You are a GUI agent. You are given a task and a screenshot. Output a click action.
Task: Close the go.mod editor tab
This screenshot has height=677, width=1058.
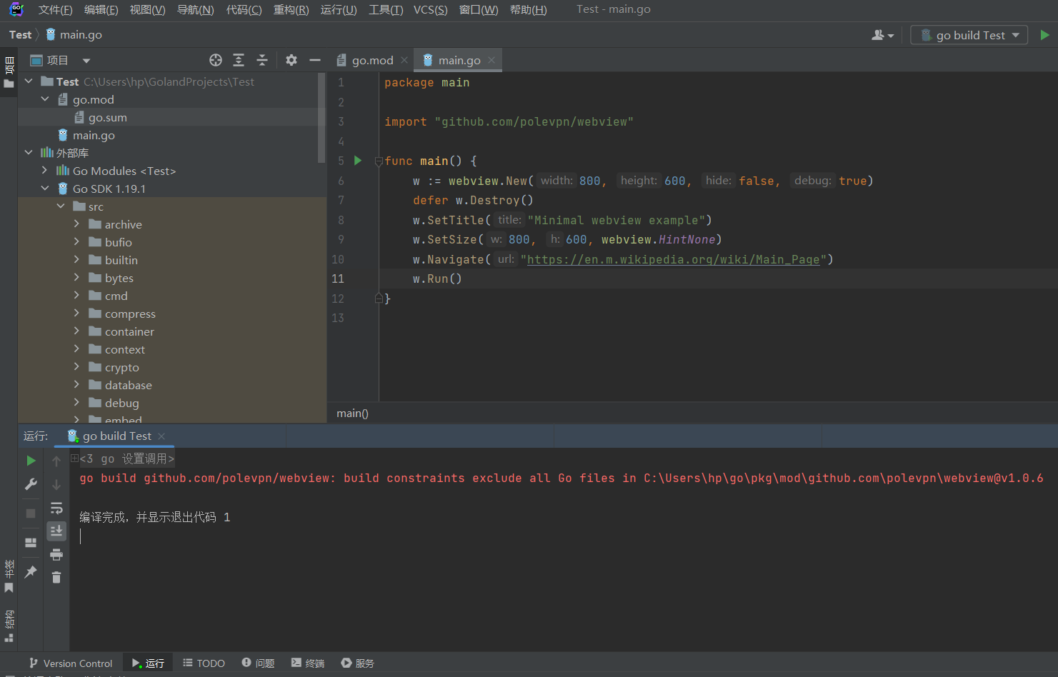pyautogui.click(x=404, y=60)
